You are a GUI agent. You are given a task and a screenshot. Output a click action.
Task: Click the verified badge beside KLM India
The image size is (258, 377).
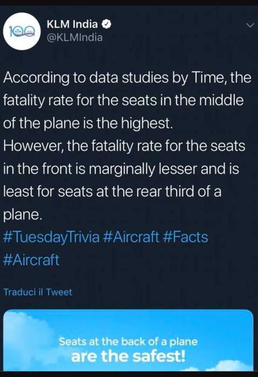pos(105,25)
